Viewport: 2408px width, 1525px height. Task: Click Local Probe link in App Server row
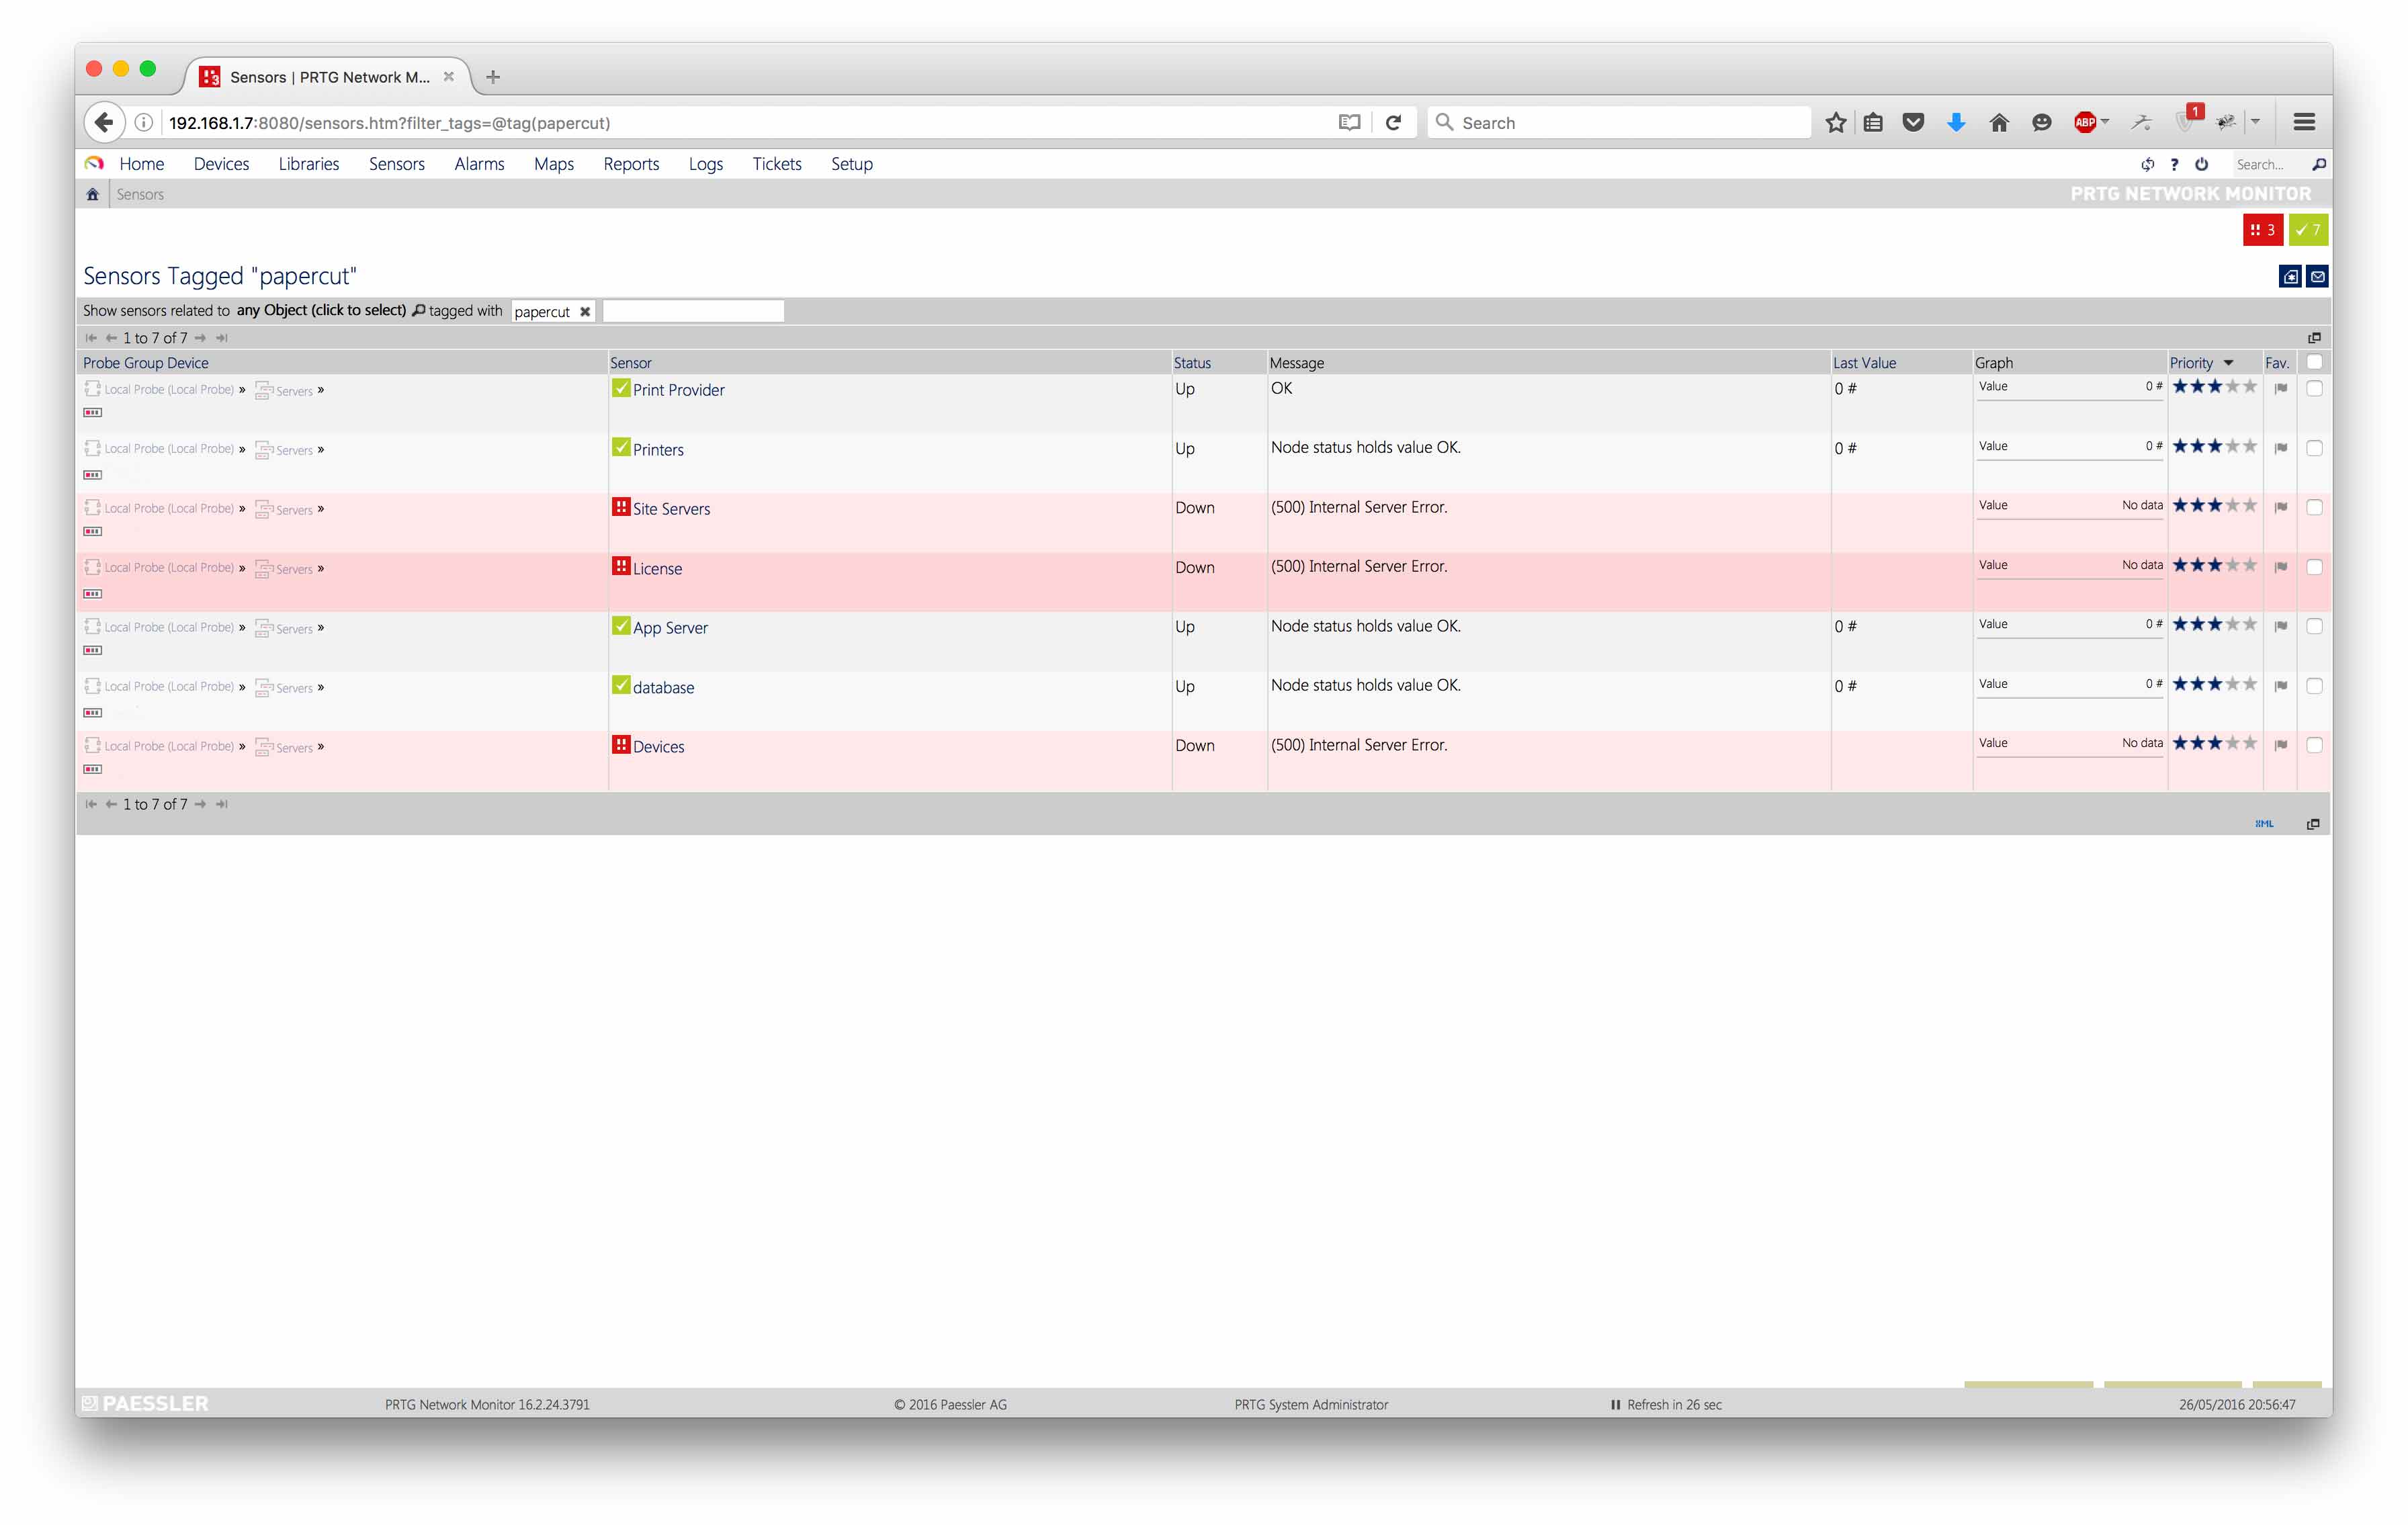tap(169, 627)
